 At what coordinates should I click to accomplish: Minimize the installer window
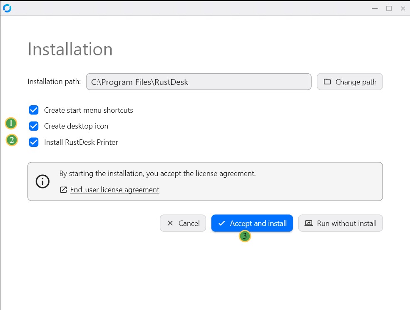pyautogui.click(x=375, y=8)
